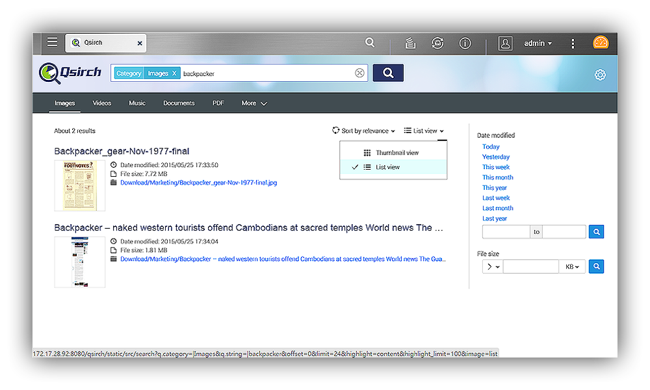Viewport: 650px width, 390px height.
Task: Open background tasks icon in top bar
Action: pos(410,43)
